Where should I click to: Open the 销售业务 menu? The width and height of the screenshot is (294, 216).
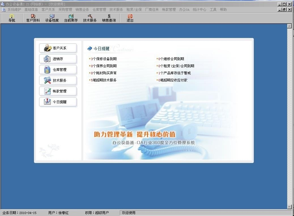pyautogui.click(x=82, y=9)
